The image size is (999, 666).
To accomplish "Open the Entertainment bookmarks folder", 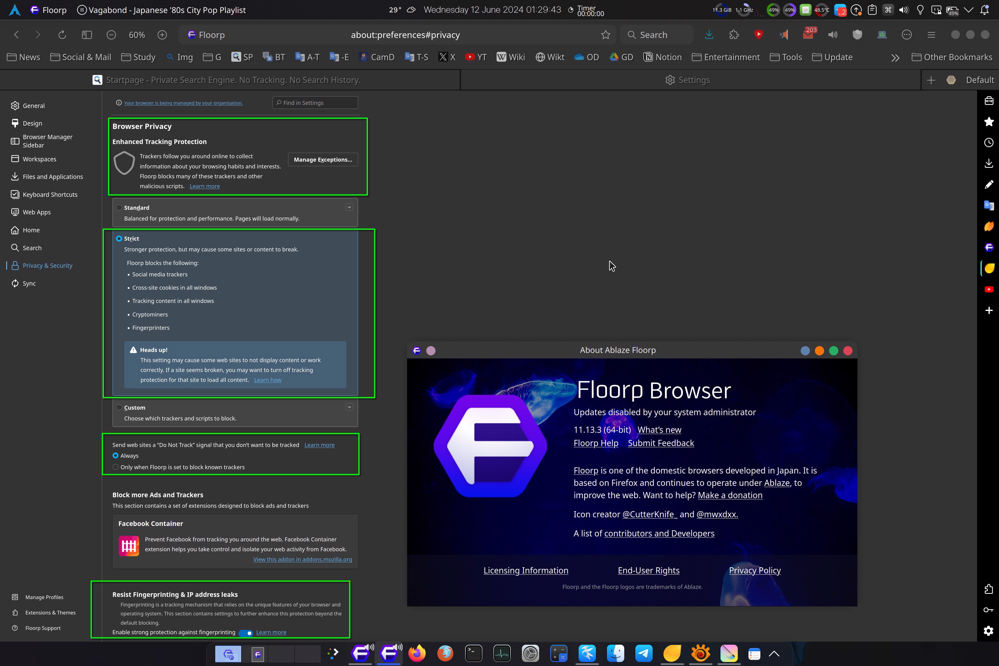I will pos(726,57).
